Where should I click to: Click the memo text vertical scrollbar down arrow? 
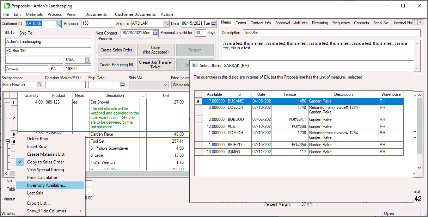click(x=417, y=69)
